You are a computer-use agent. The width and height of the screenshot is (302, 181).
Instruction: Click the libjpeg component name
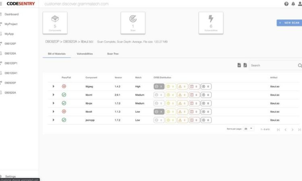click(89, 86)
